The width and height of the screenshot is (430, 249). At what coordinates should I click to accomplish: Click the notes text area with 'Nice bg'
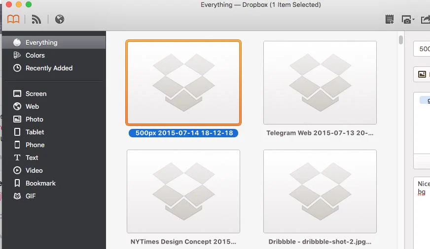(422, 213)
